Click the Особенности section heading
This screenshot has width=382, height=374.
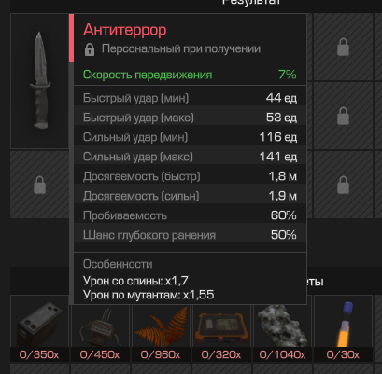(x=118, y=264)
